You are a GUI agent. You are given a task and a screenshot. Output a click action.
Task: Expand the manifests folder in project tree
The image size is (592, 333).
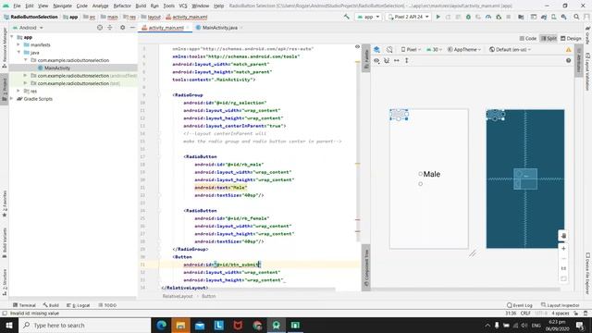pyautogui.click(x=18, y=45)
